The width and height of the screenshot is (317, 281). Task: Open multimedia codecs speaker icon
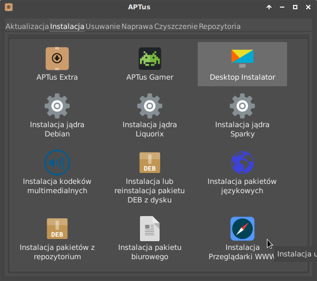57,163
